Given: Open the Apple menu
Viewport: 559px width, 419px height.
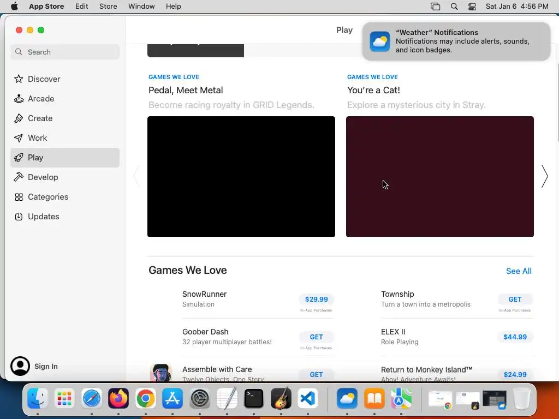Looking at the screenshot, I should (14, 7).
